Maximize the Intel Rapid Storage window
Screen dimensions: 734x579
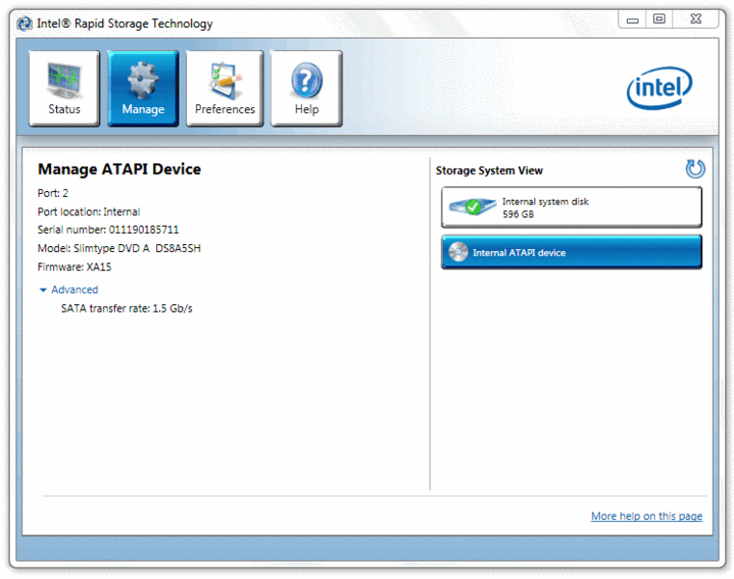(659, 19)
